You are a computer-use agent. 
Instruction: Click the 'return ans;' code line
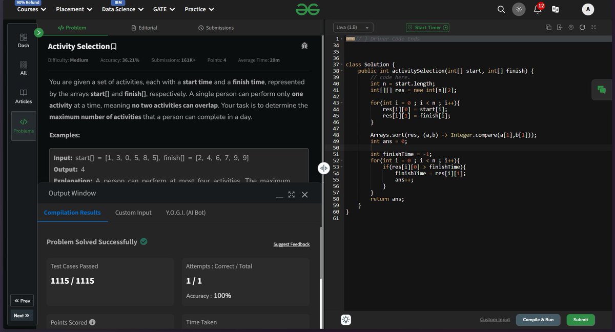[387, 199]
